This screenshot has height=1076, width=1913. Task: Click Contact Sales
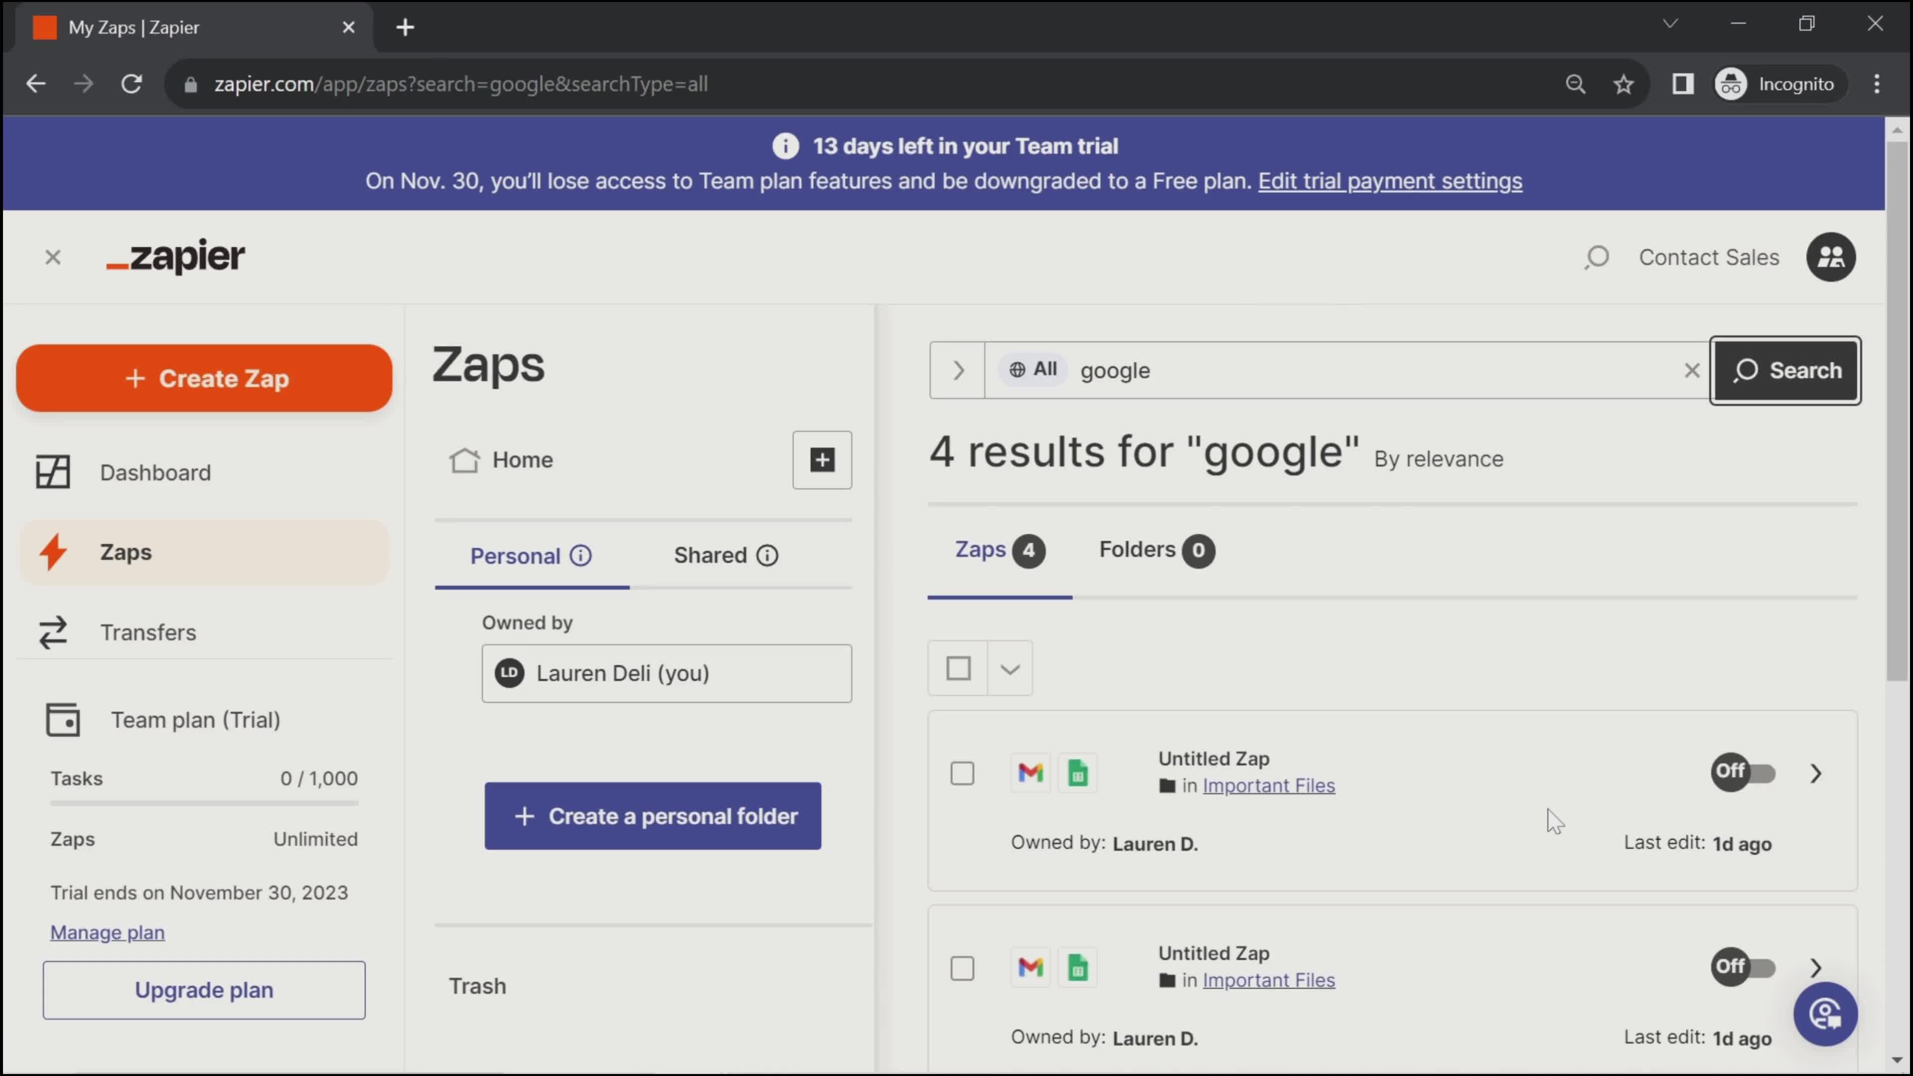[x=1710, y=258]
